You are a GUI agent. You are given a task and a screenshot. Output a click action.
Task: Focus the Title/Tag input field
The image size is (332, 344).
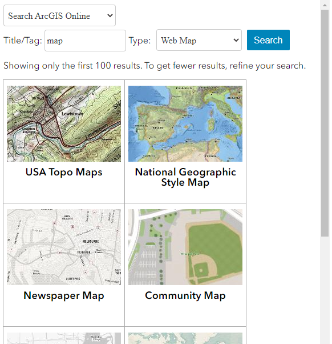[x=85, y=41]
